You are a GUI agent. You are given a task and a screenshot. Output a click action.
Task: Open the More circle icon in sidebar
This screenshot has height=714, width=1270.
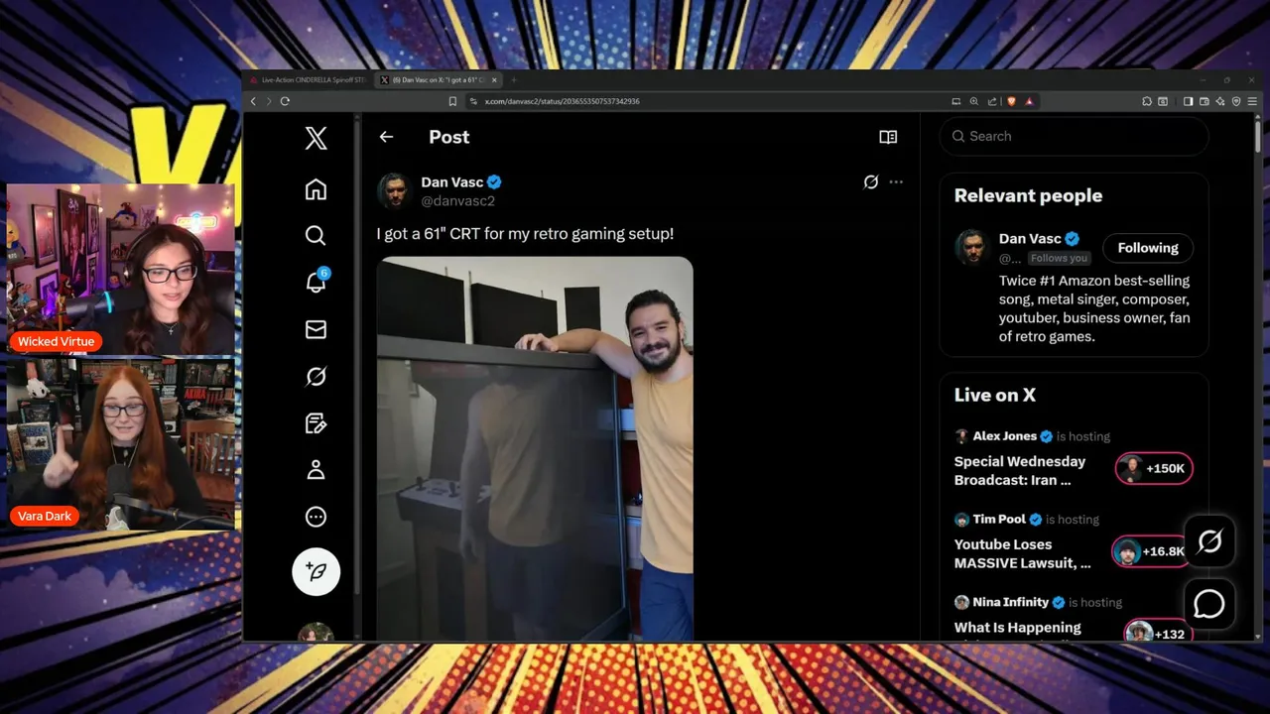click(x=316, y=517)
